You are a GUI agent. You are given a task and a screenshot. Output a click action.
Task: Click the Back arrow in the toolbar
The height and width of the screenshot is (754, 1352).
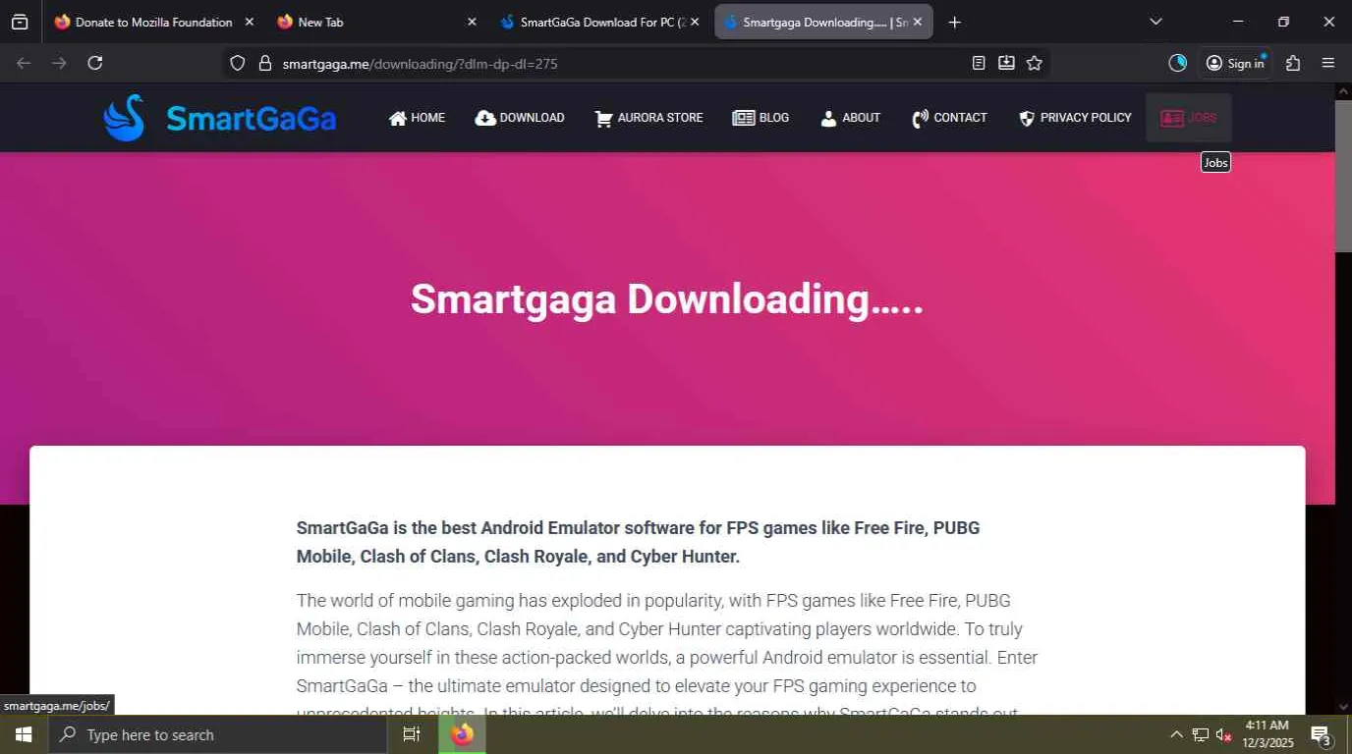tap(24, 63)
